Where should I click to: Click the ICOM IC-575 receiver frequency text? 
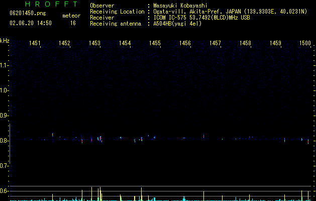pos(202,18)
